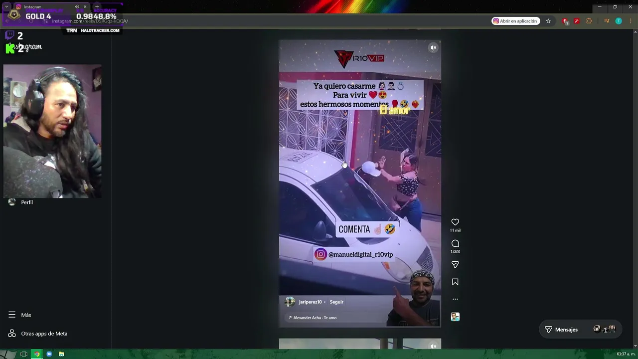This screenshot has width=638, height=359.
Task: Toggle sound on the next reel below
Action: tap(433, 346)
